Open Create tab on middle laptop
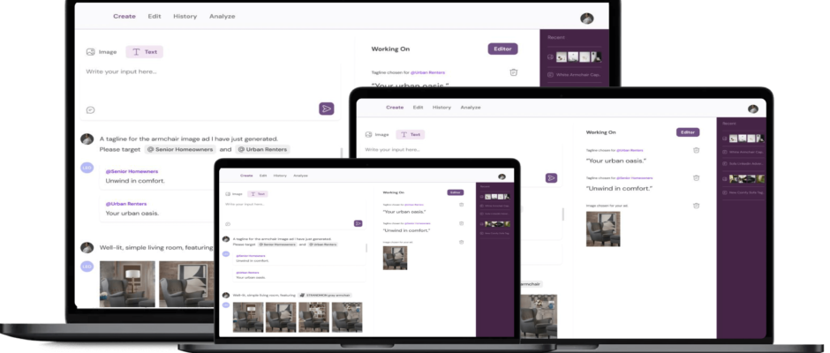 395,108
